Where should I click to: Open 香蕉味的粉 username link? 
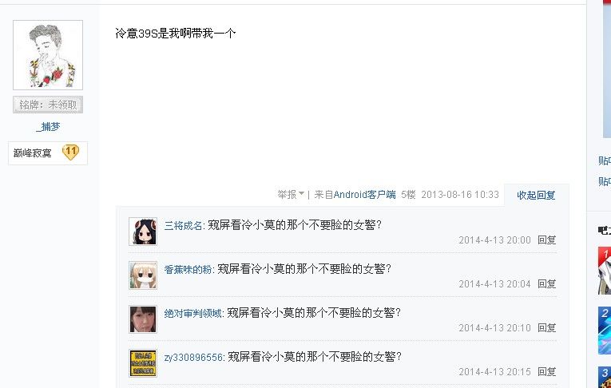[188, 270]
